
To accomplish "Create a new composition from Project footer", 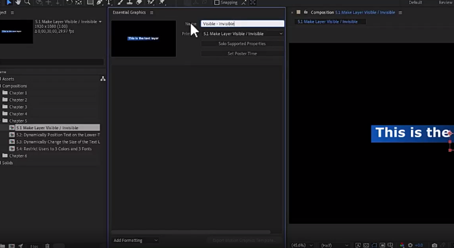I will (12, 246).
